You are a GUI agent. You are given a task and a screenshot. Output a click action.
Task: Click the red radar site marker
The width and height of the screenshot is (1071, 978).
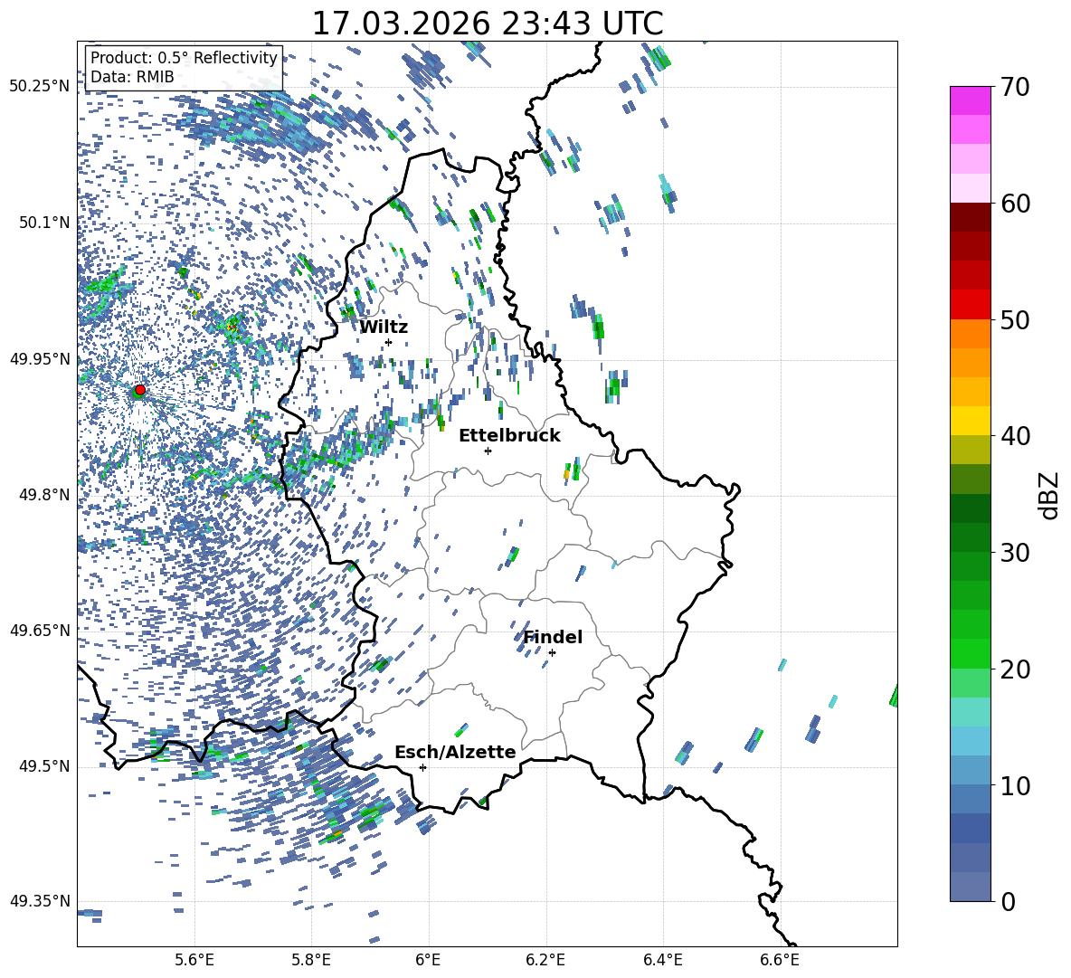(x=139, y=390)
